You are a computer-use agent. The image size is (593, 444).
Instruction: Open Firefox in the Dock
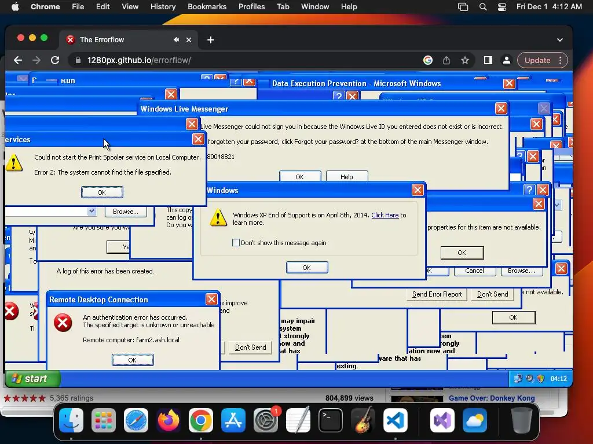point(169,420)
